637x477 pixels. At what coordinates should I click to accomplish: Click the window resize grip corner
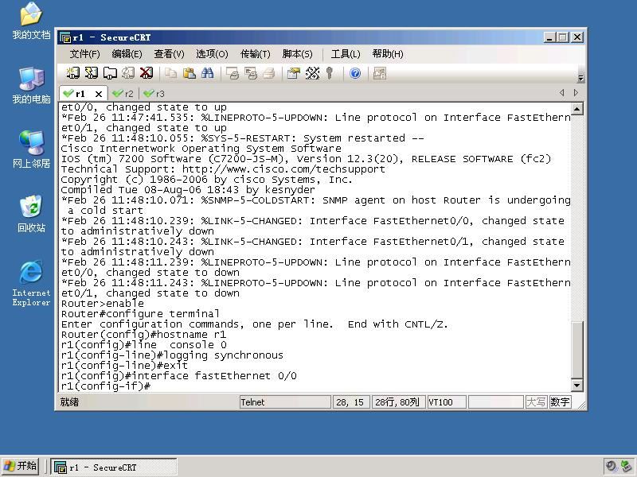pyautogui.click(x=581, y=405)
